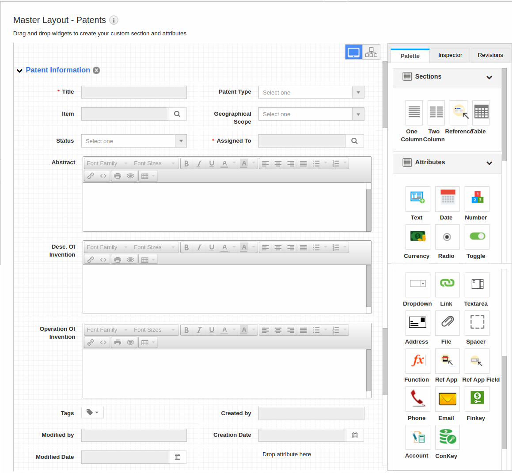Toggle underline in Operation Of Invention editor
The width and height of the screenshot is (512, 473).
[212, 330]
